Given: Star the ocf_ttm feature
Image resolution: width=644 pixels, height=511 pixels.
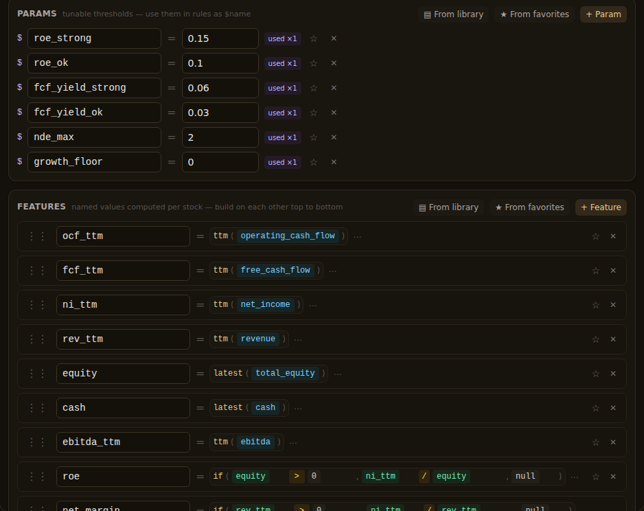Looking at the screenshot, I should [595, 236].
